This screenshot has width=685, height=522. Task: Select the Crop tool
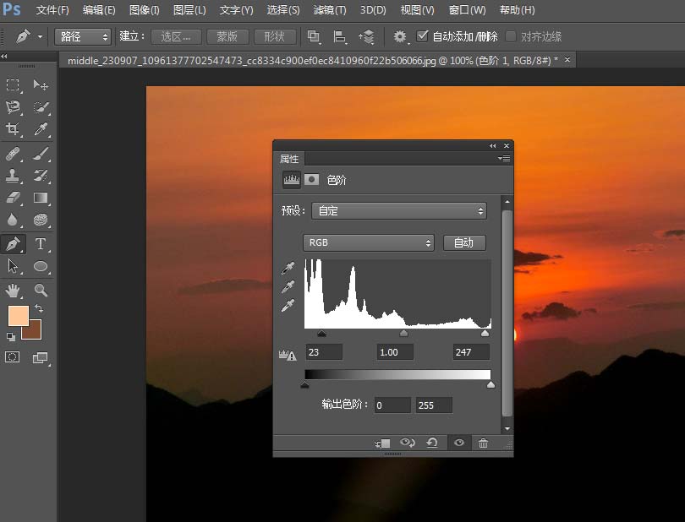tap(12, 130)
